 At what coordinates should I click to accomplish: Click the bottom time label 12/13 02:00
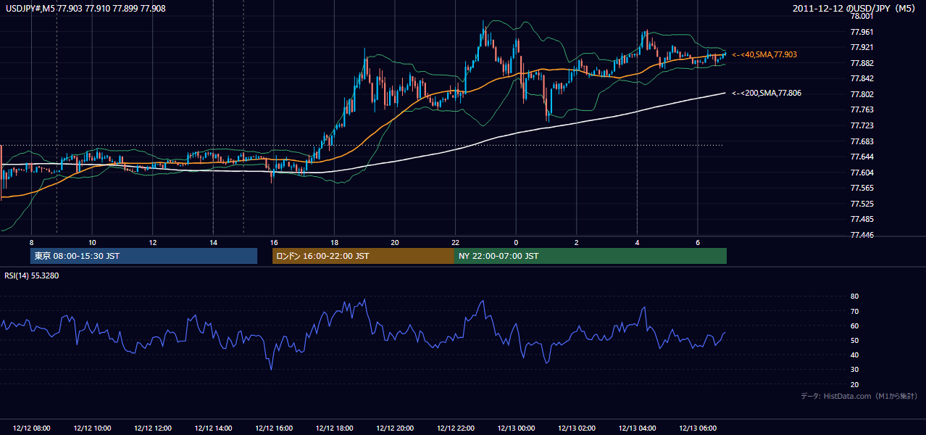click(x=576, y=428)
